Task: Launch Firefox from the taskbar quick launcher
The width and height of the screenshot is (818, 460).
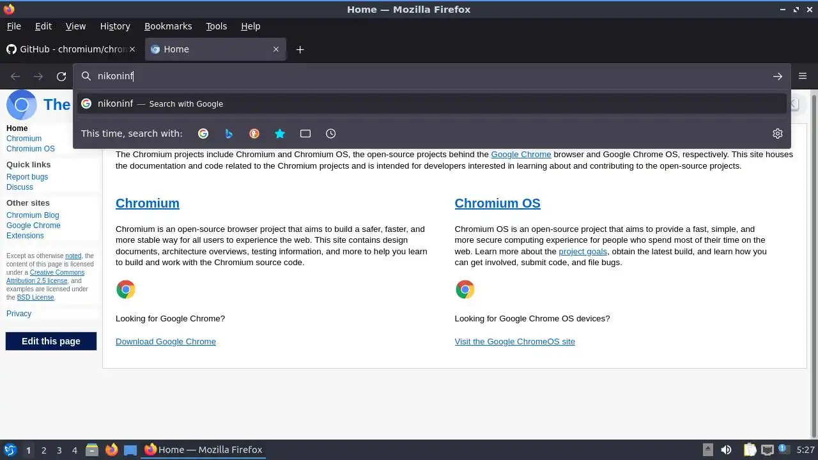Action: coord(111,450)
